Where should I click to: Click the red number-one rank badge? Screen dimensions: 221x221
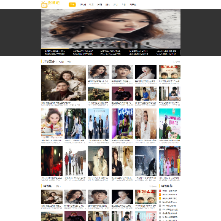click(x=160, y=191)
